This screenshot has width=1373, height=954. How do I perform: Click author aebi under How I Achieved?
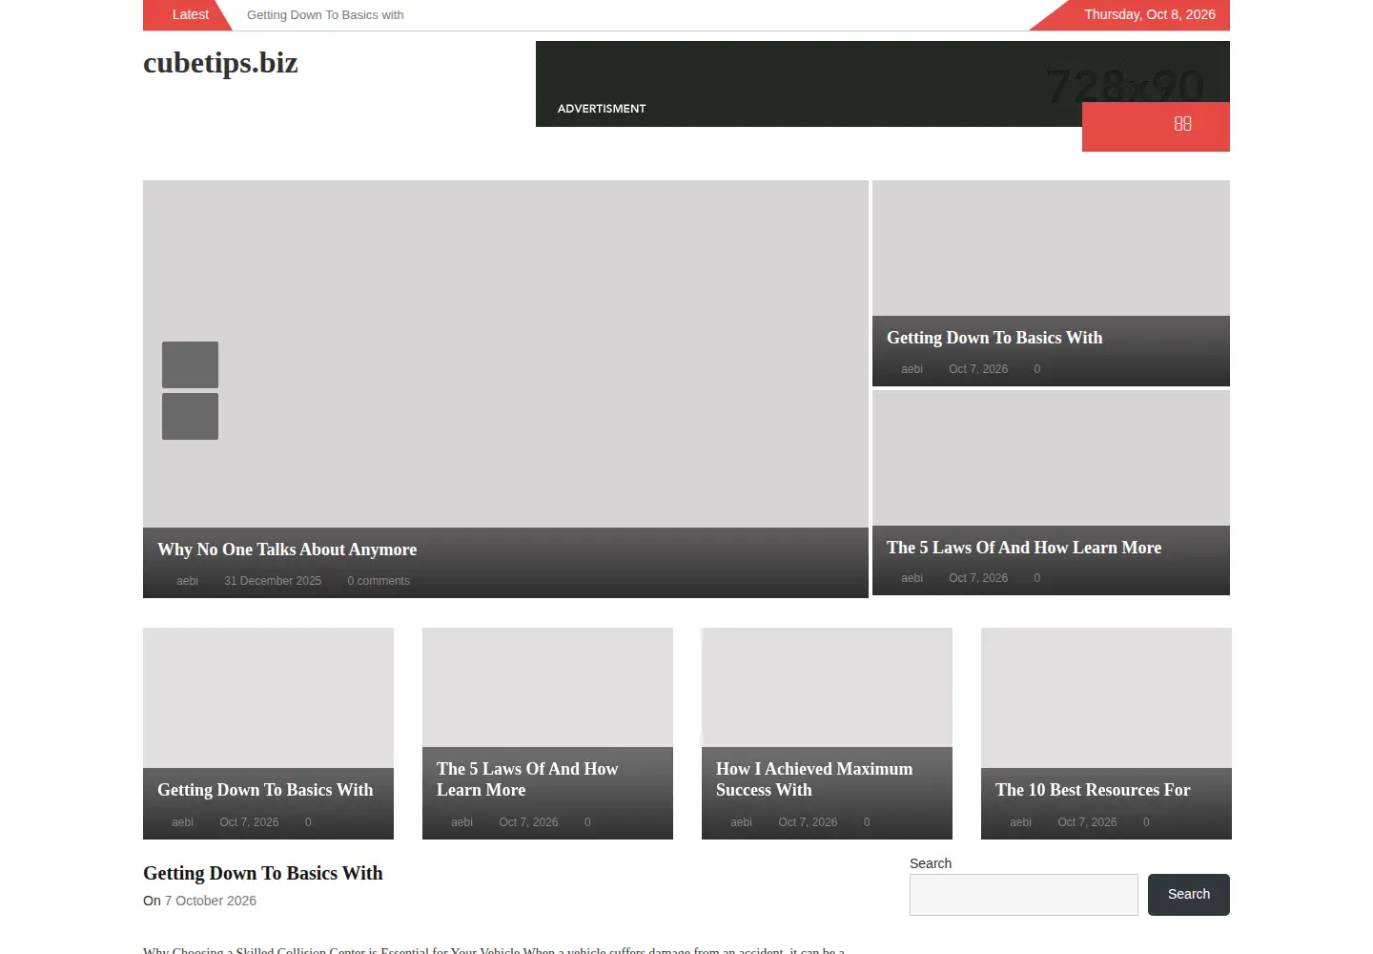tap(741, 822)
